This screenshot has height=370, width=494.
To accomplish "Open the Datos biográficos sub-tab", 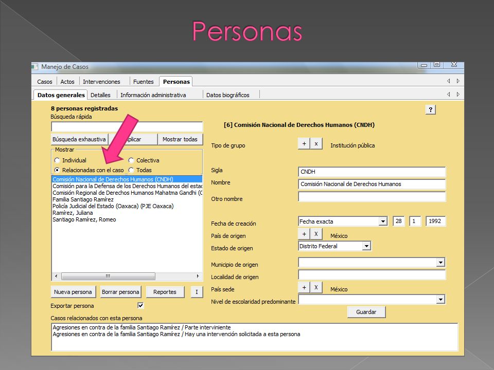I will [228, 95].
